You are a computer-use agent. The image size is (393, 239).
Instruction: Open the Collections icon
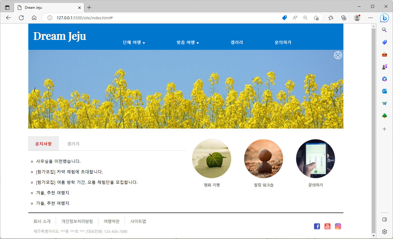(x=344, y=18)
